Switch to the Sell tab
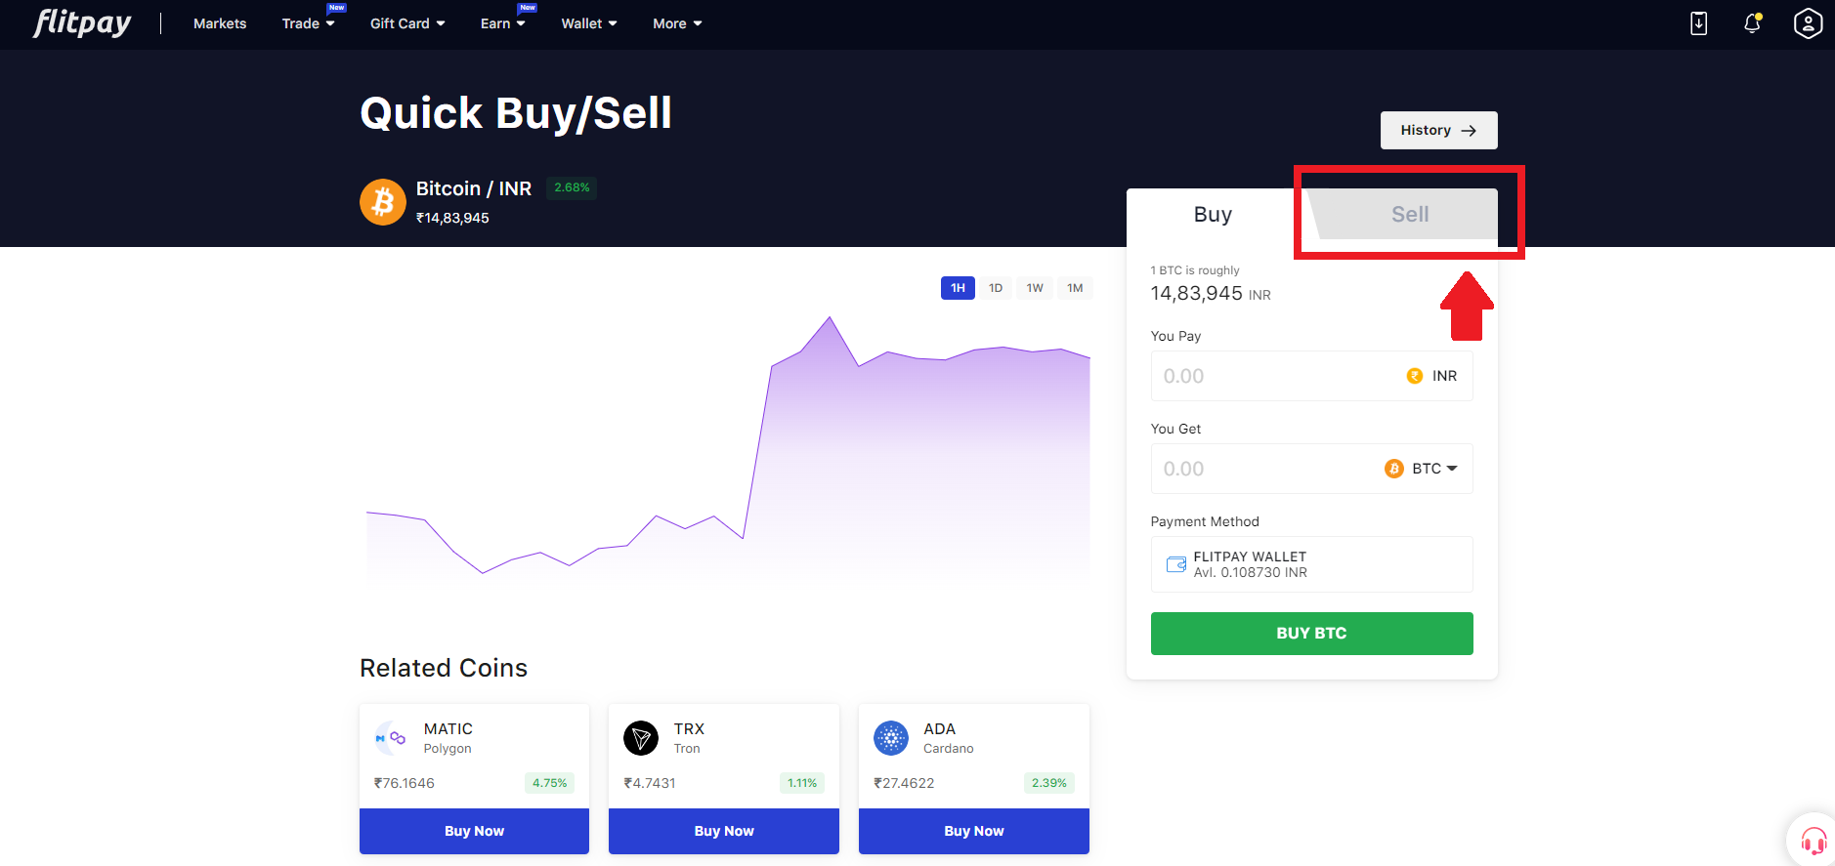Screen dimensions: 1835x866 tap(1410, 214)
